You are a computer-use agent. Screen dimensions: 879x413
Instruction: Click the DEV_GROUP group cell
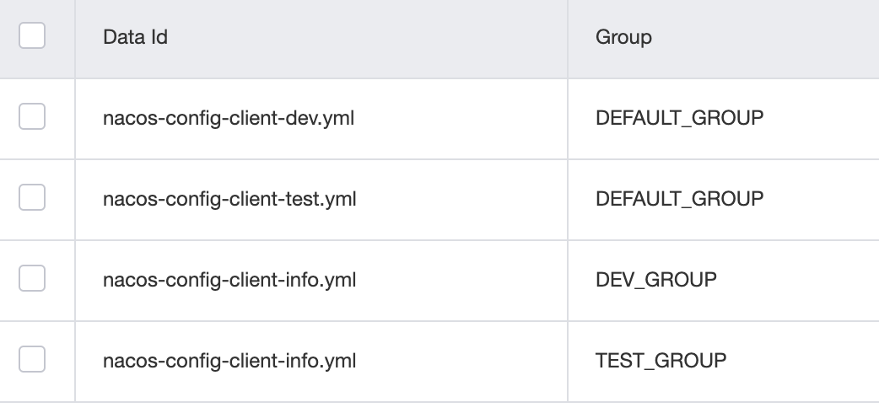(x=655, y=280)
